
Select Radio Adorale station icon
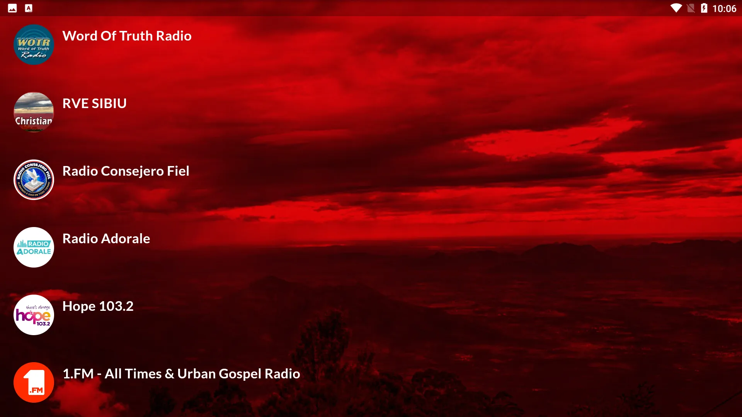pyautogui.click(x=33, y=247)
